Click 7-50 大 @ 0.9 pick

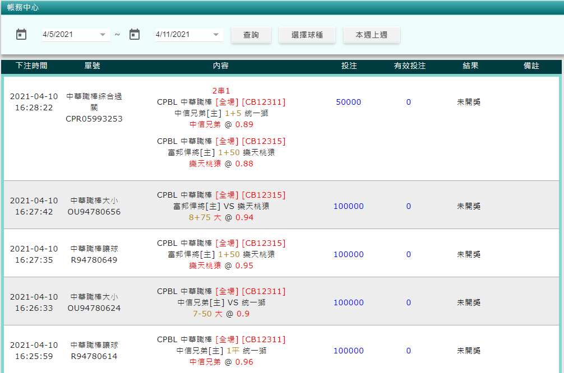pyautogui.click(x=221, y=314)
